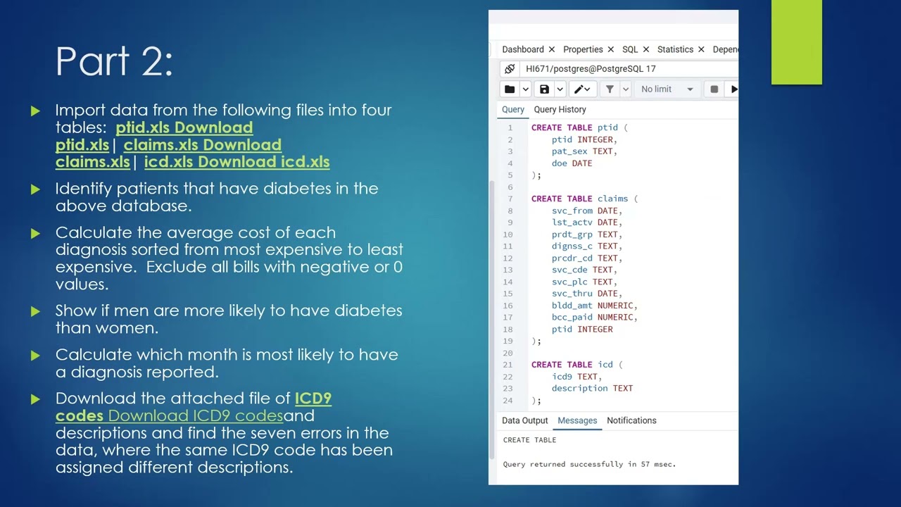Click the 'bcc_paid NUMERIC,' line
The width and height of the screenshot is (901, 507).
tap(595, 318)
